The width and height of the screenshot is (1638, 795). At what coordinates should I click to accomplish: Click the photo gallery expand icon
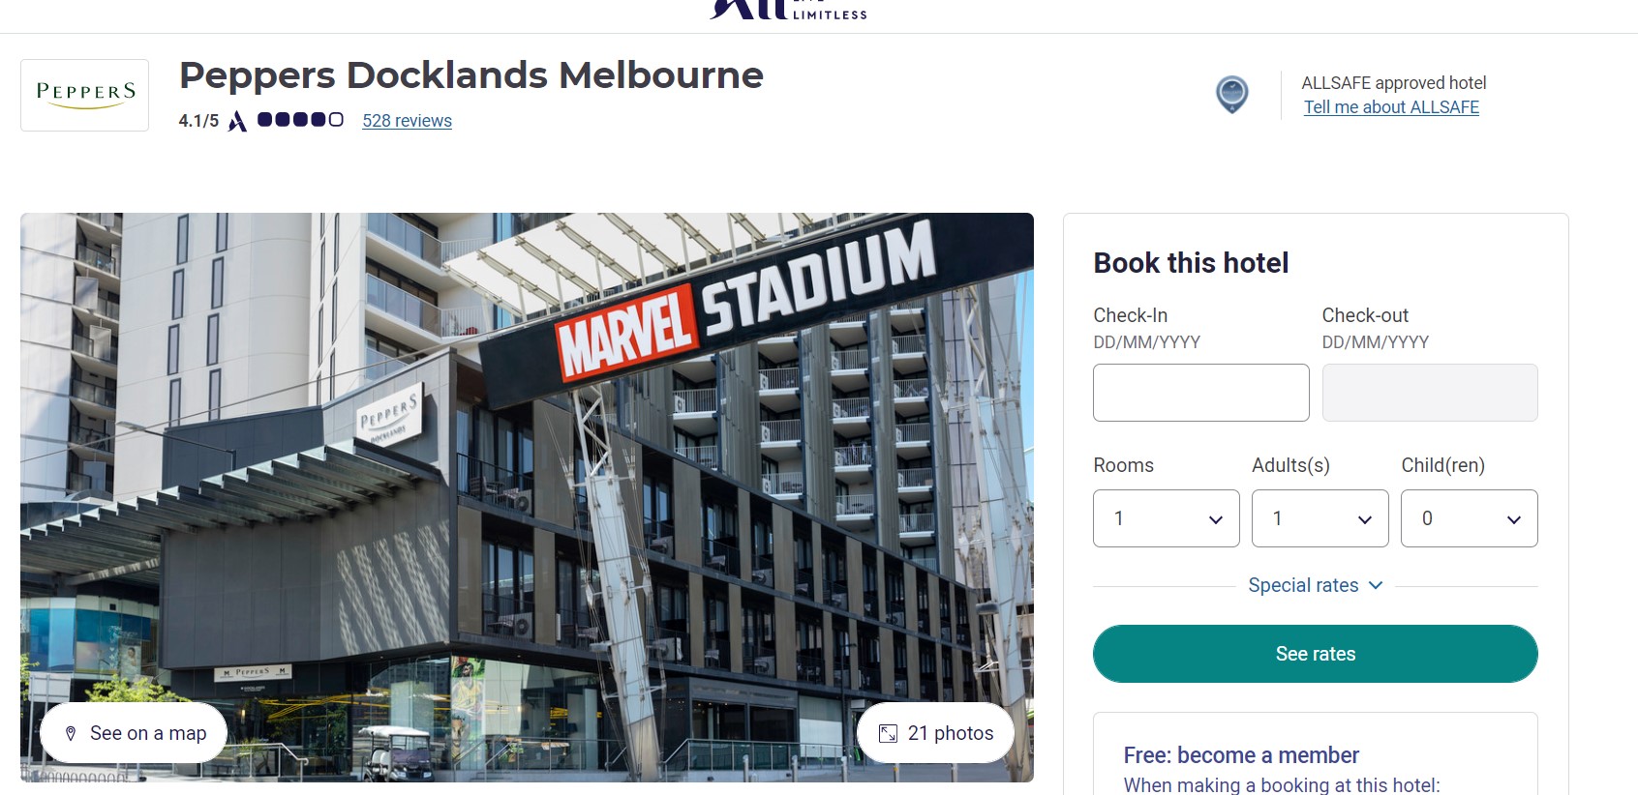(888, 734)
